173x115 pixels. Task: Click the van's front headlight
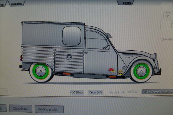pos(154,56)
